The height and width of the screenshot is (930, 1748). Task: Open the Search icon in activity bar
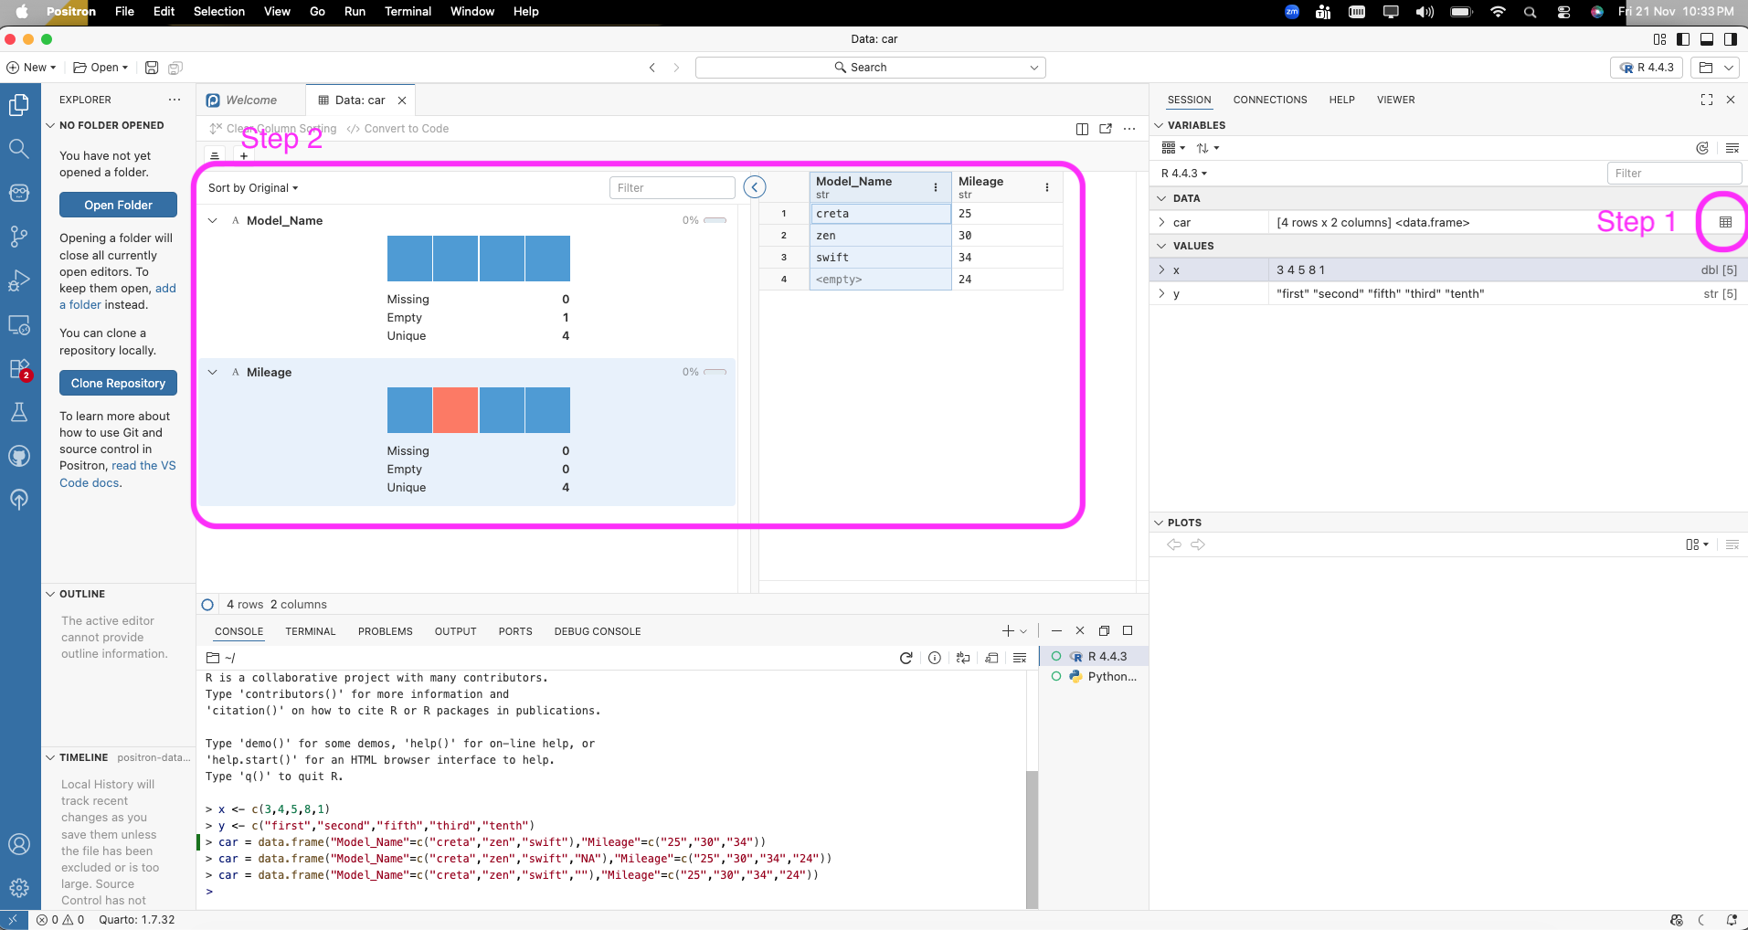click(x=19, y=149)
